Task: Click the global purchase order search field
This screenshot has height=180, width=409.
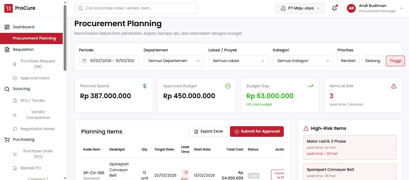Action: point(136,8)
